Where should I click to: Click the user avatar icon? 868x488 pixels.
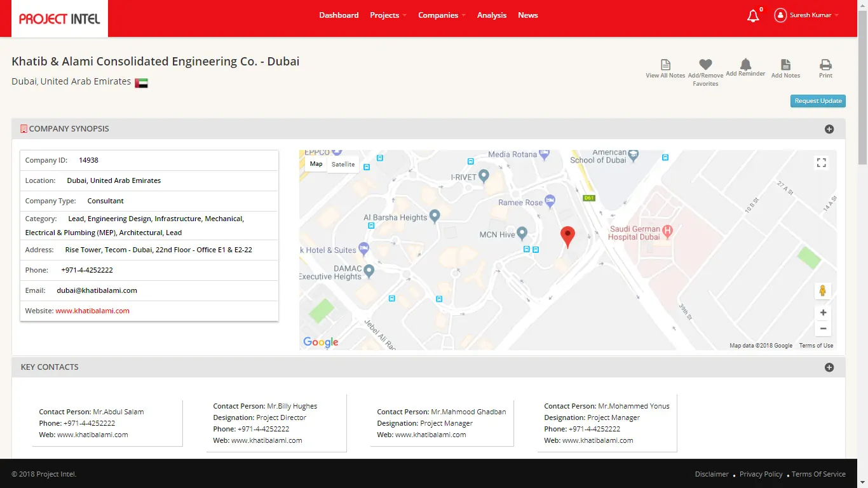pyautogui.click(x=780, y=15)
